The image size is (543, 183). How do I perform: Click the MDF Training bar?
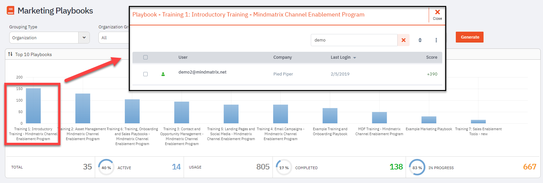tap(380, 118)
